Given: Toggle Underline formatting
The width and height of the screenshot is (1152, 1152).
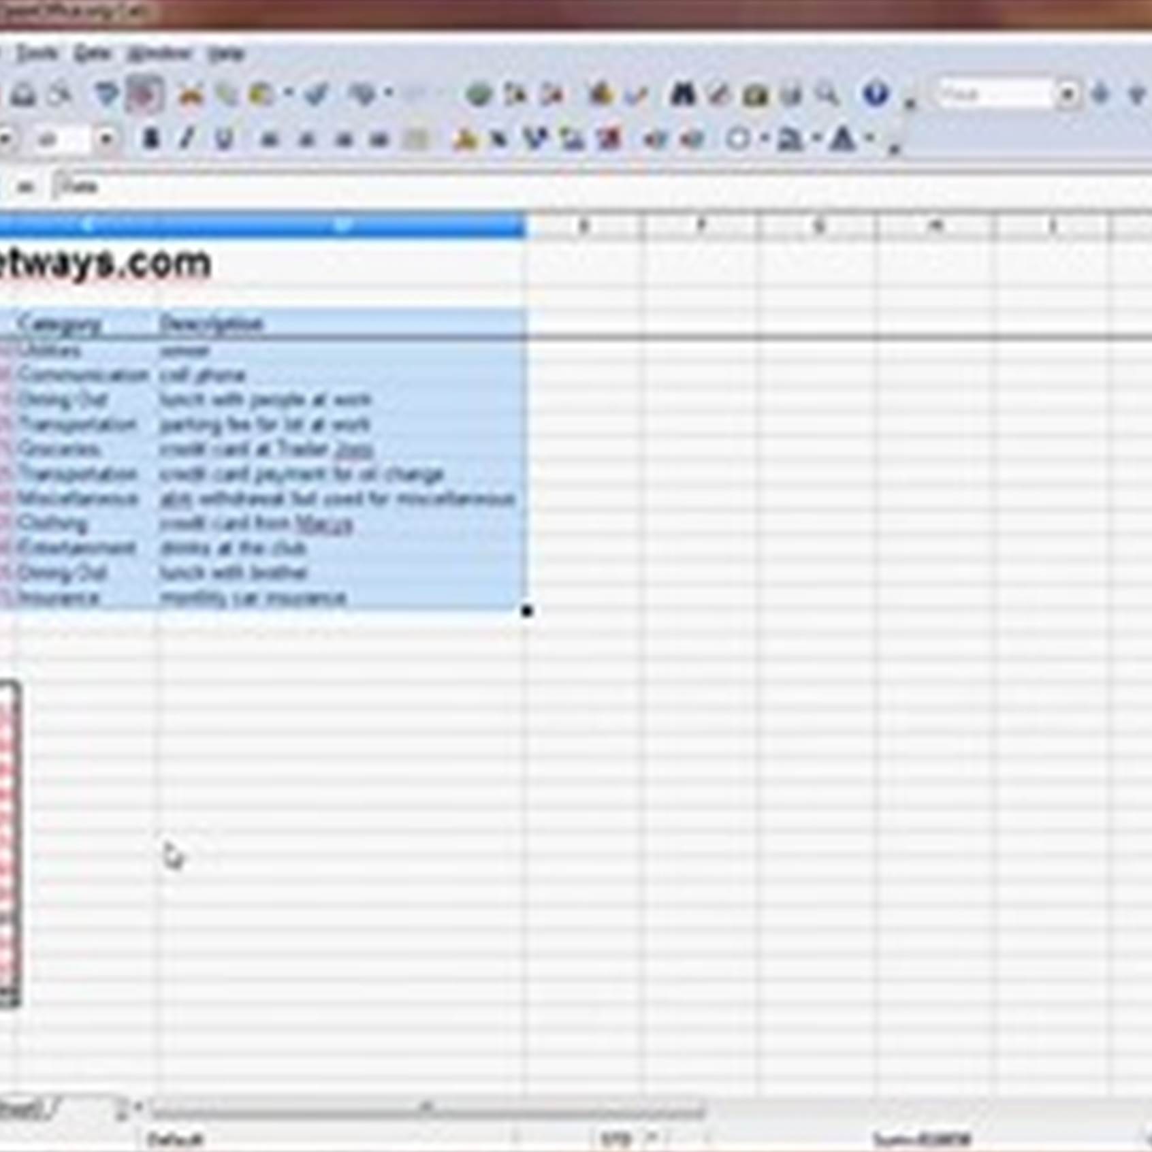Looking at the screenshot, I should [223, 140].
